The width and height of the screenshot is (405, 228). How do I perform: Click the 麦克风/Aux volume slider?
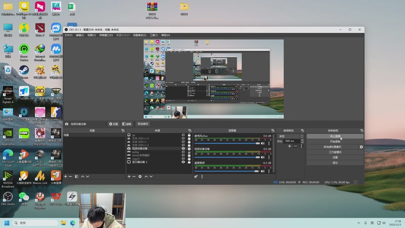tap(227, 143)
